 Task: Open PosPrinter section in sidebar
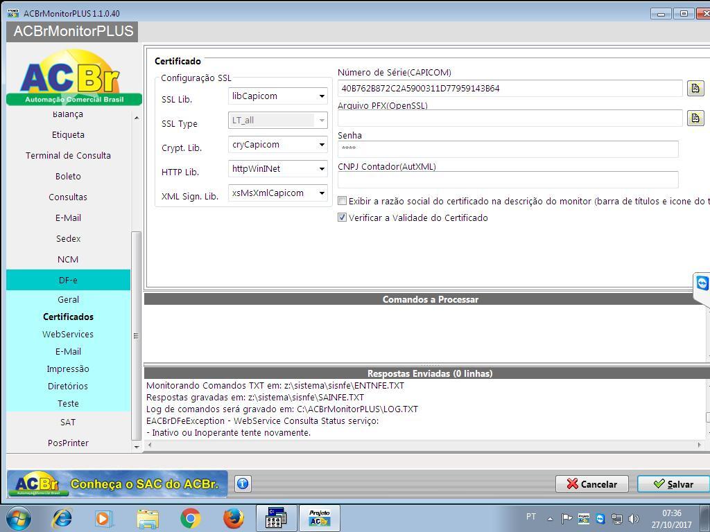coord(68,443)
